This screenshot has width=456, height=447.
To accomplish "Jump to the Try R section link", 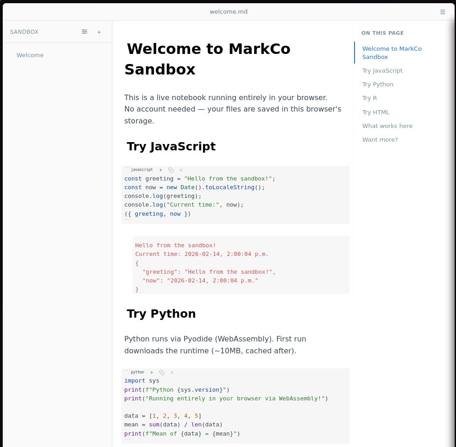I will (369, 98).
